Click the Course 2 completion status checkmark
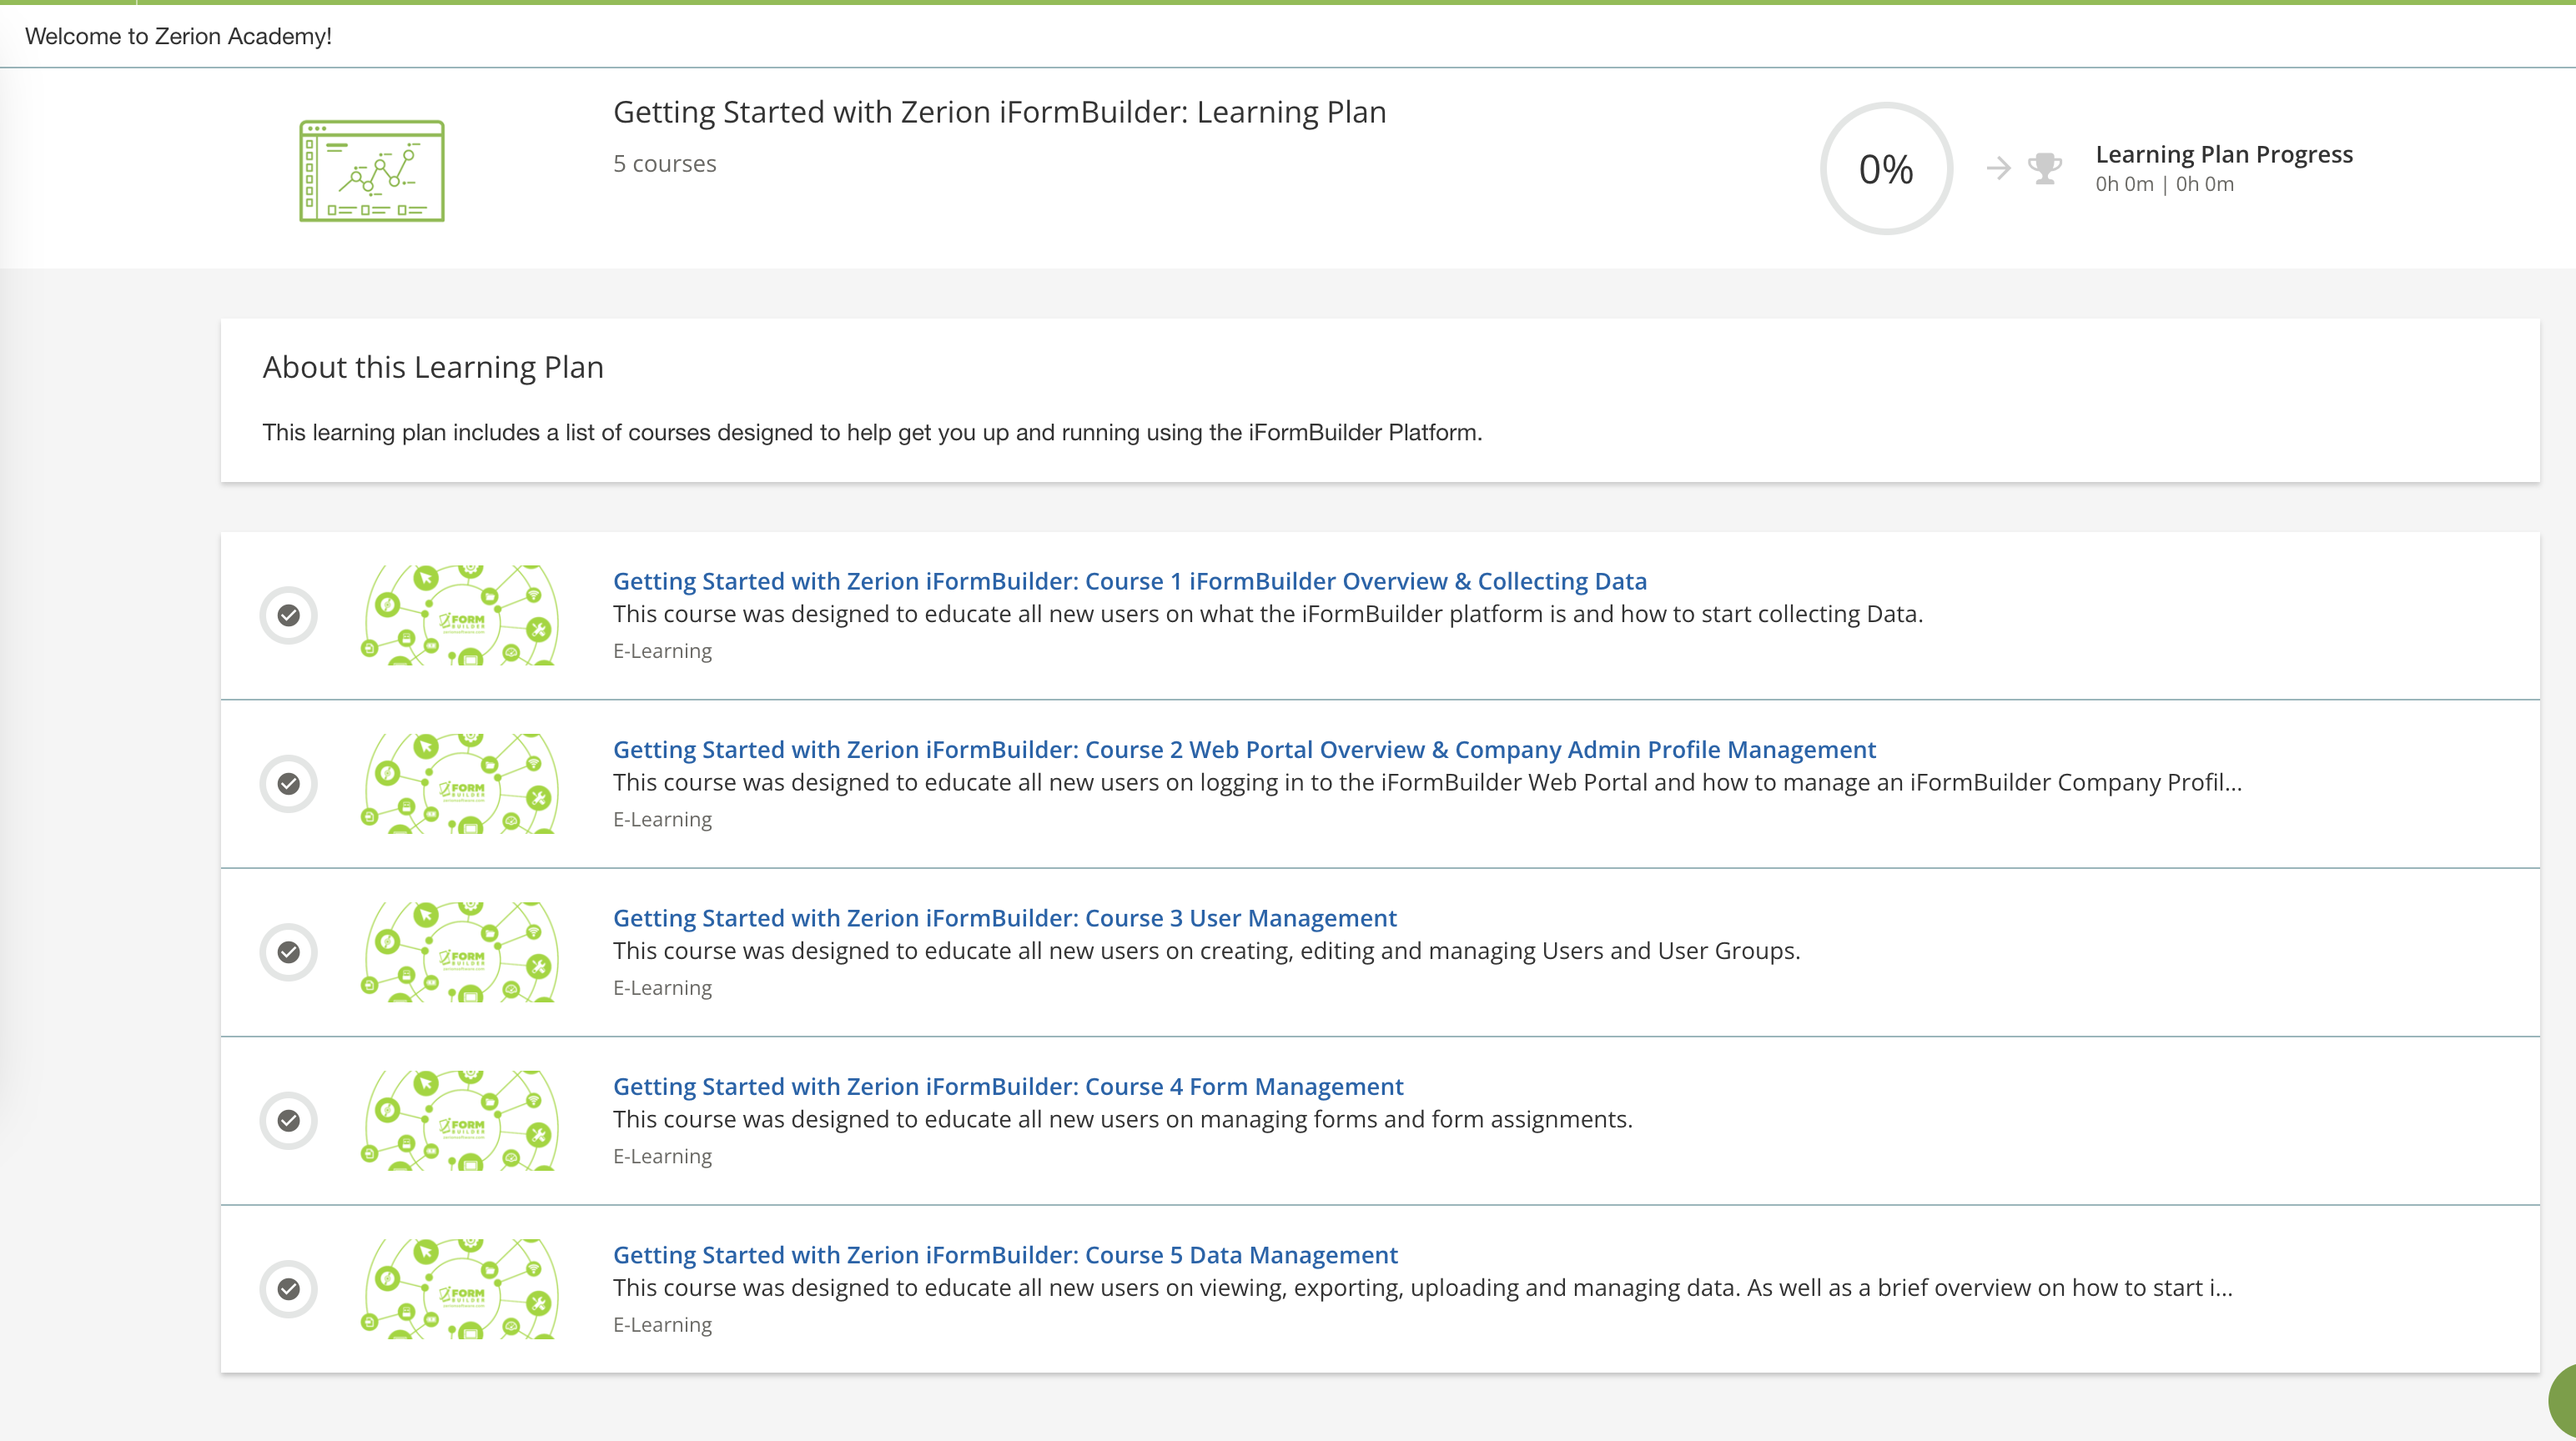2576x1441 pixels. click(x=289, y=783)
